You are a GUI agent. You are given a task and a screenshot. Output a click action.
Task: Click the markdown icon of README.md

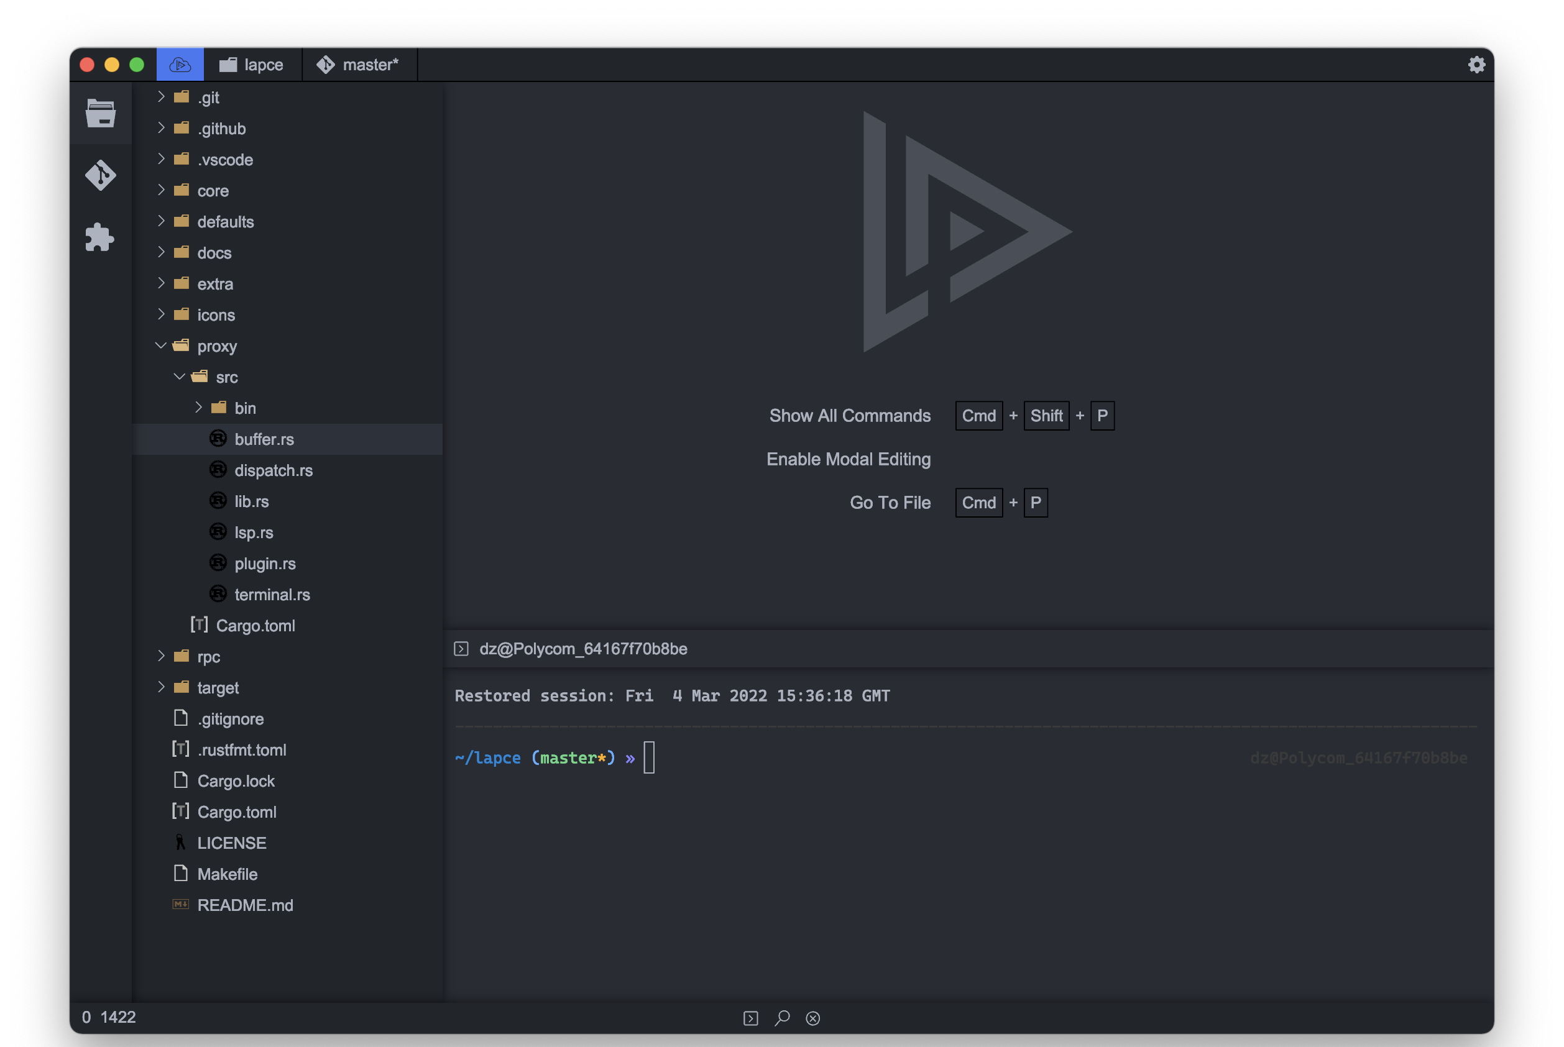click(180, 904)
